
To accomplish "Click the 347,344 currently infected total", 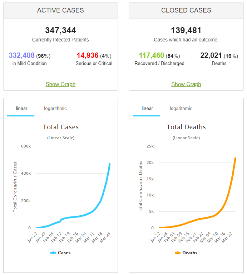I will [x=60, y=31].
